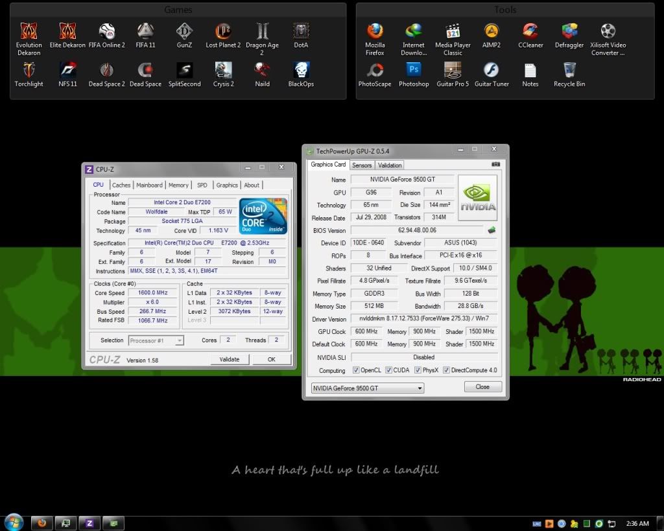664x531 pixels.
Task: Expand the Processor #1 selection dropdown
Action: (x=156, y=340)
